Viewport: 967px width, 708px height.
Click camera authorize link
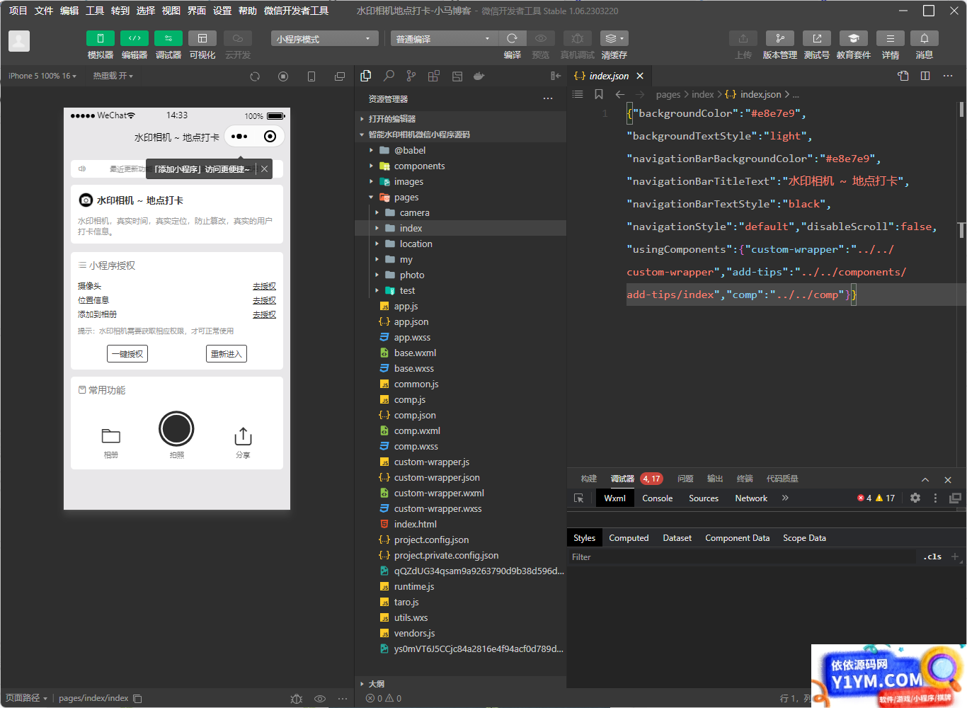[x=264, y=286]
